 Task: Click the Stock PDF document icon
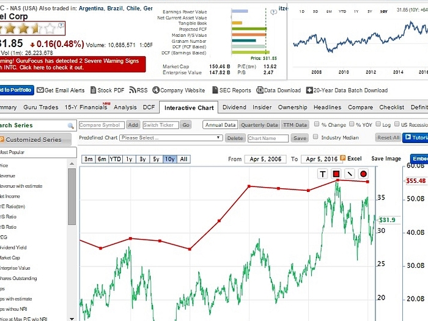coord(93,90)
